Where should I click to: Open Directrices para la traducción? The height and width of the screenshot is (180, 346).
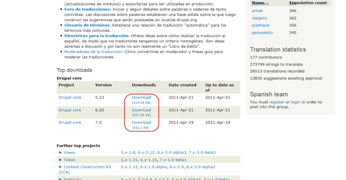click(97, 36)
